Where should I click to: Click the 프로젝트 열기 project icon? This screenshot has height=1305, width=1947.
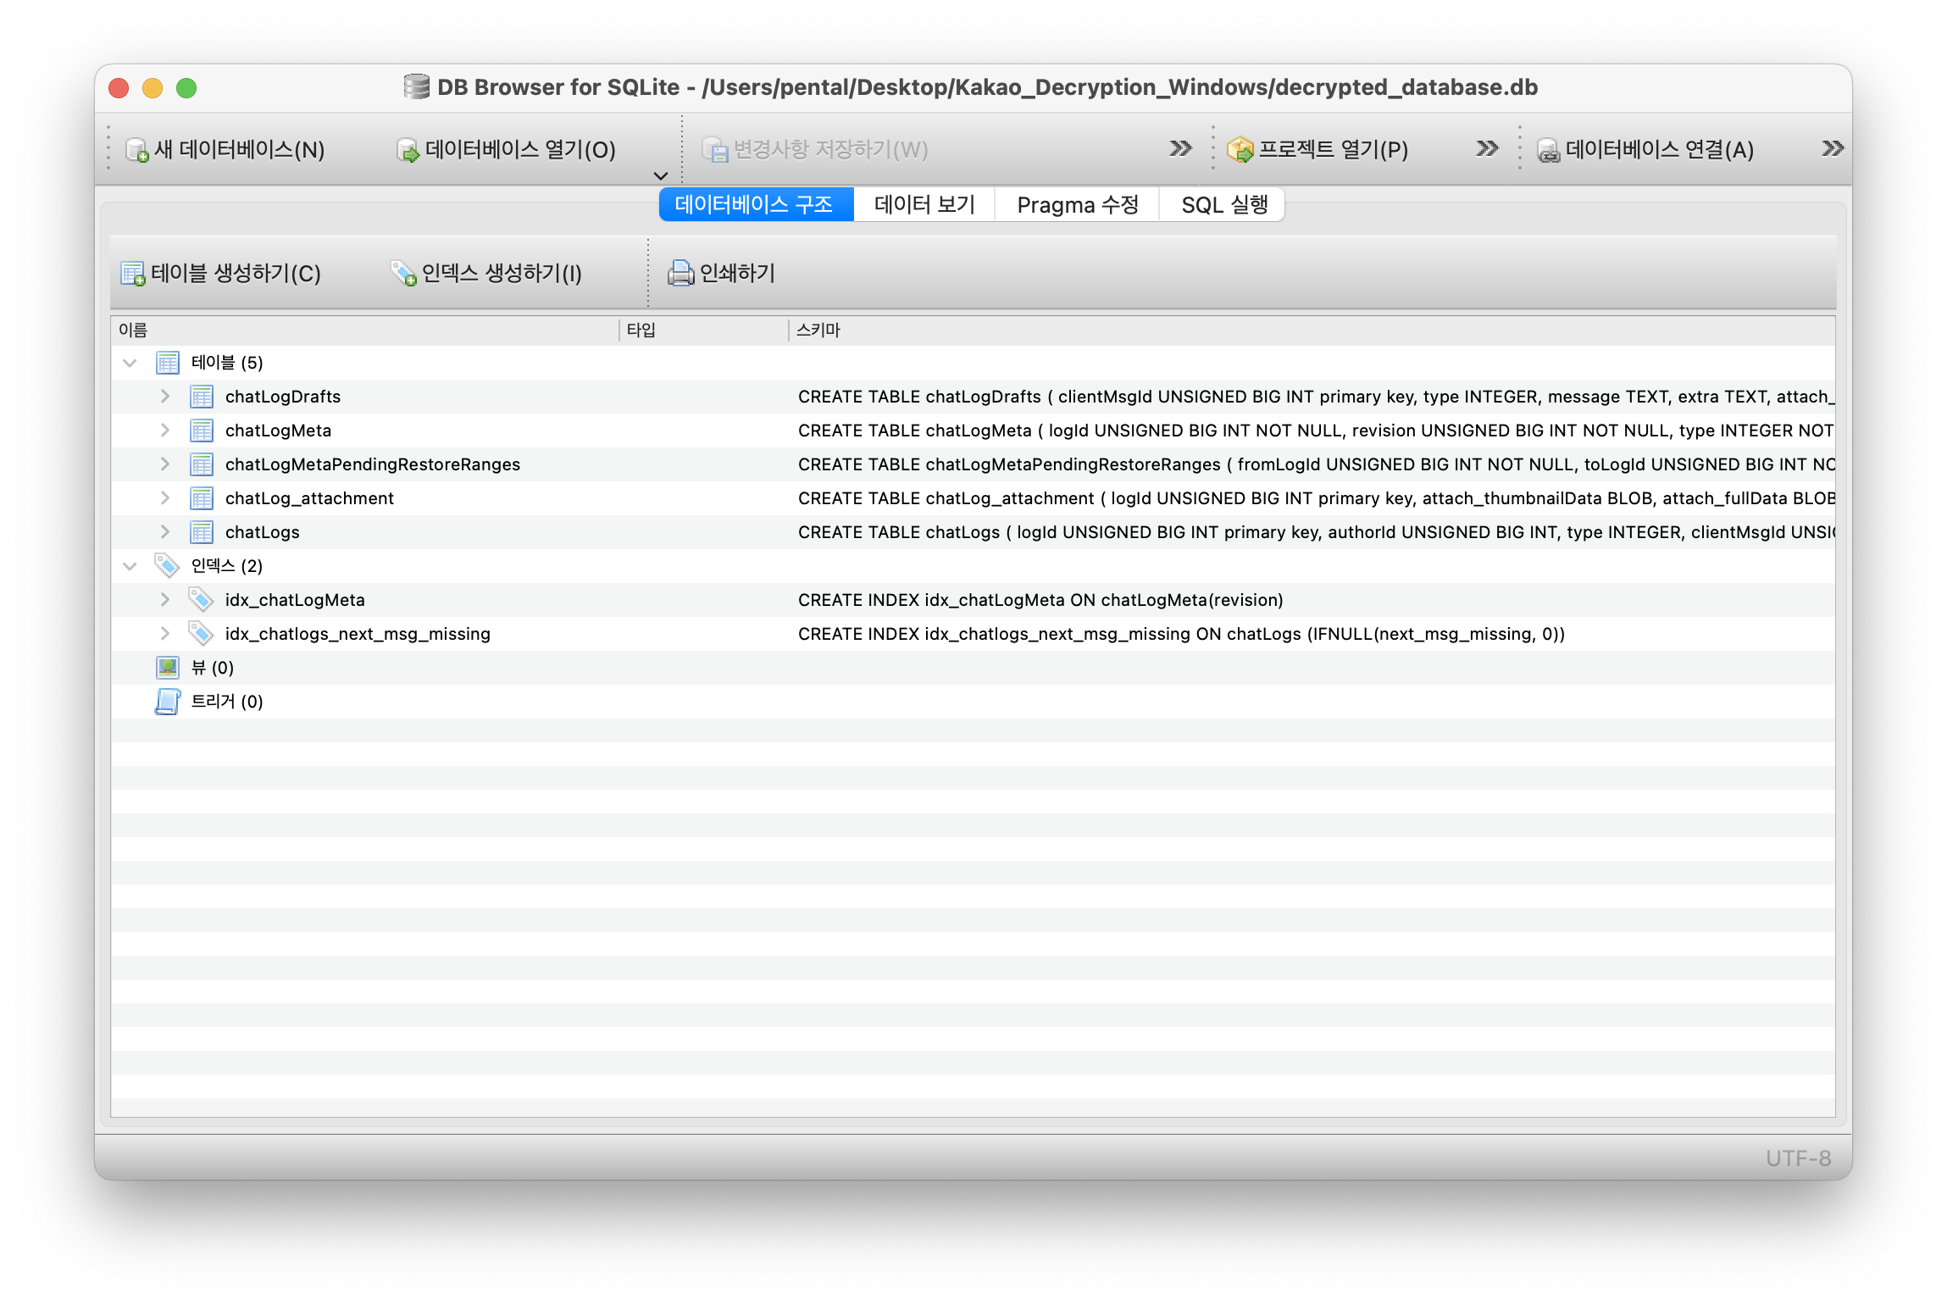pyautogui.click(x=1240, y=150)
